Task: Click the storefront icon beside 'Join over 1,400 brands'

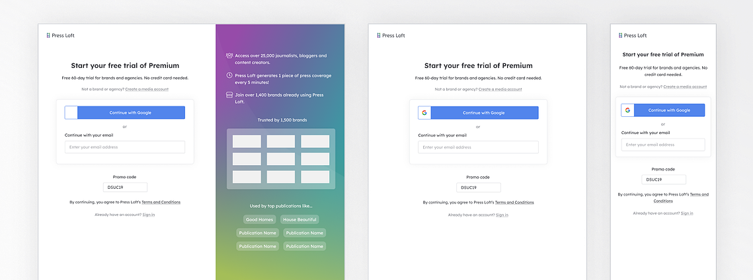Action: coord(229,95)
